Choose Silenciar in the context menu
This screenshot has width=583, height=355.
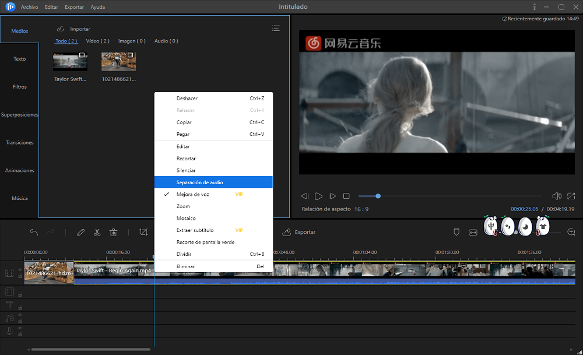click(213, 170)
